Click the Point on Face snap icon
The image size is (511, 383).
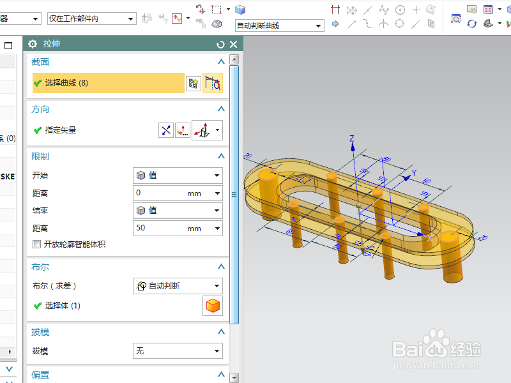click(431, 10)
